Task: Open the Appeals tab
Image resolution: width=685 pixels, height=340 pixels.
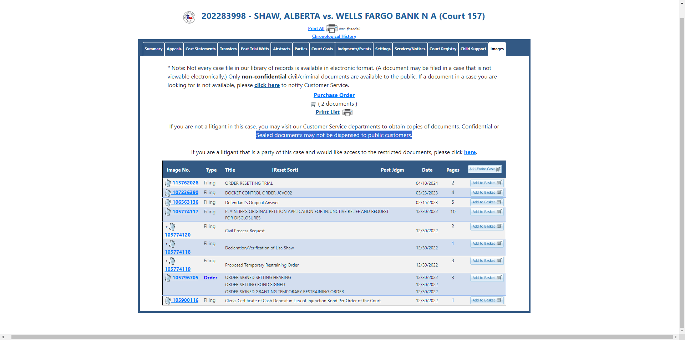Action: tap(174, 49)
